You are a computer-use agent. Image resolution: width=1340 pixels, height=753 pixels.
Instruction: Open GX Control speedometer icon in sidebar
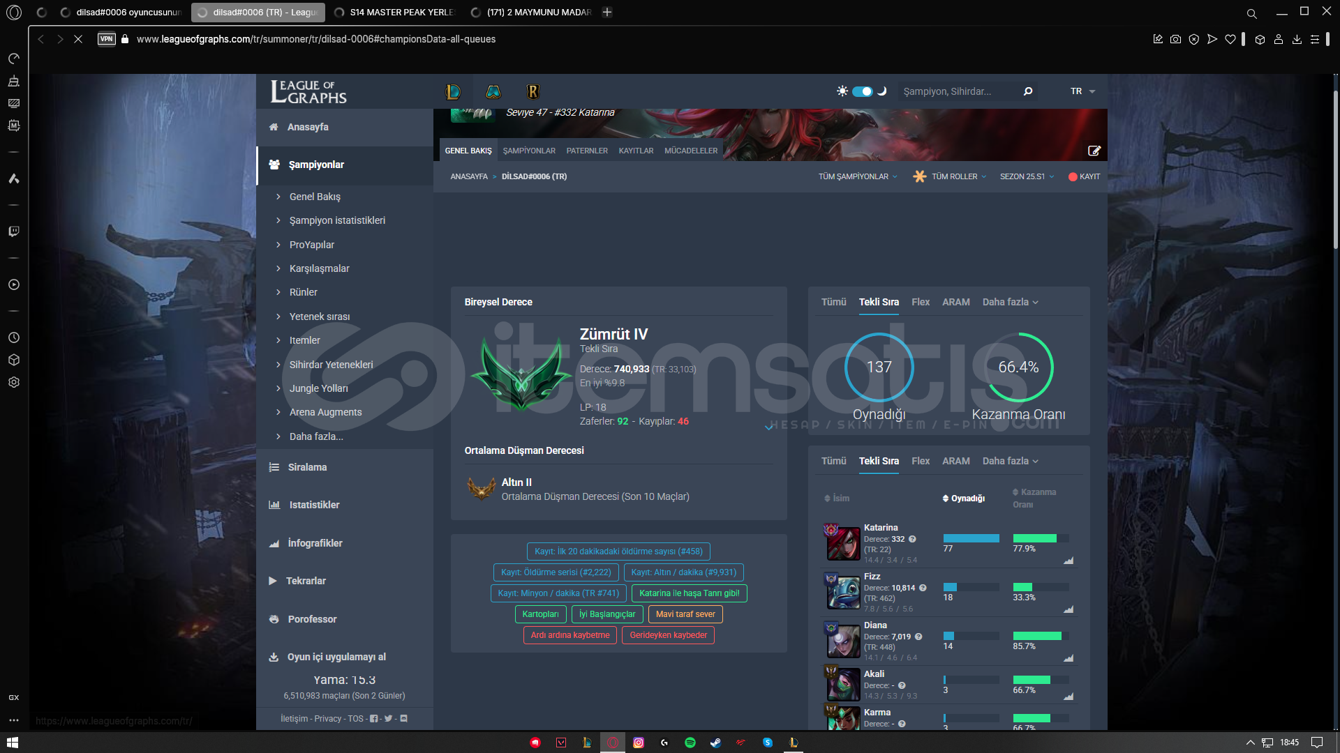14,59
